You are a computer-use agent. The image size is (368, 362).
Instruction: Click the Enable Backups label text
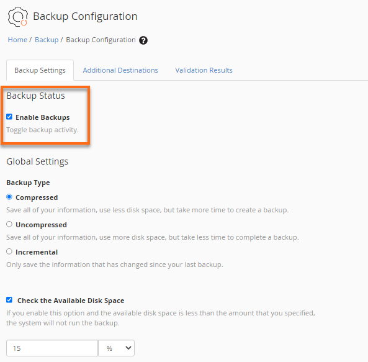tap(42, 117)
